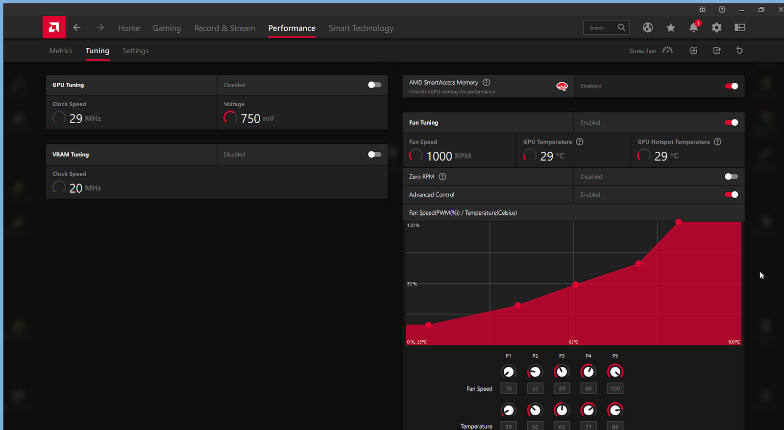Click the P1 Temperature knob
This screenshot has height=430, width=784.
[509, 410]
